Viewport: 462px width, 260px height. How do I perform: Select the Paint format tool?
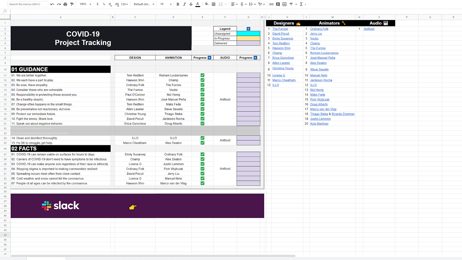(x=72, y=4)
